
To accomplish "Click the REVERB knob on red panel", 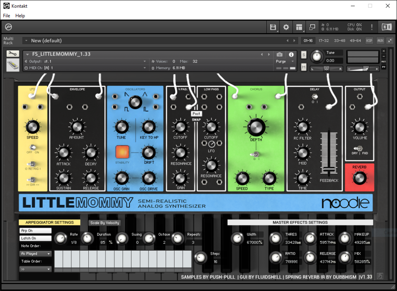I will point(359,178).
